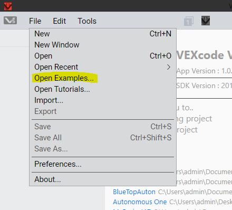Select New from the File menu
Image resolution: width=232 pixels, height=210 pixels.
(103, 34)
